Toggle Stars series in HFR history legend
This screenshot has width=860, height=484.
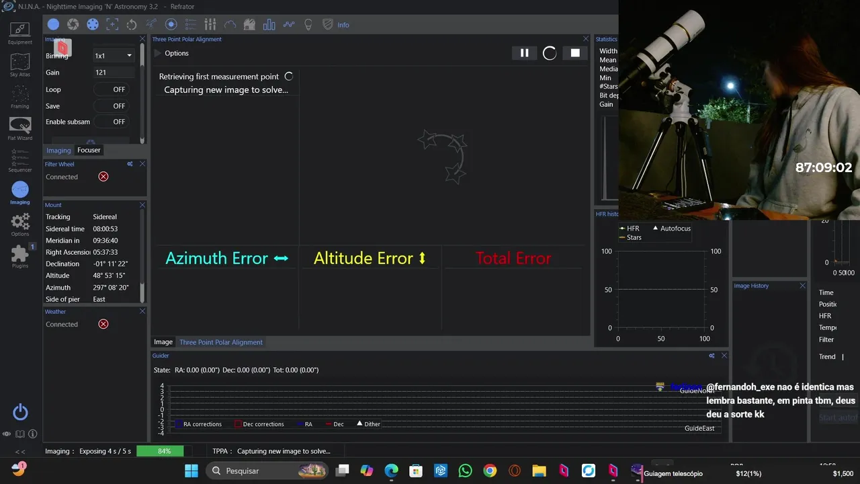pyautogui.click(x=630, y=237)
